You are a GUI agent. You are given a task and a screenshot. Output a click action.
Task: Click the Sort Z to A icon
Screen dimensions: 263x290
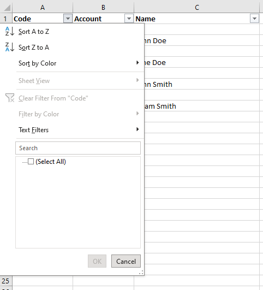10,47
